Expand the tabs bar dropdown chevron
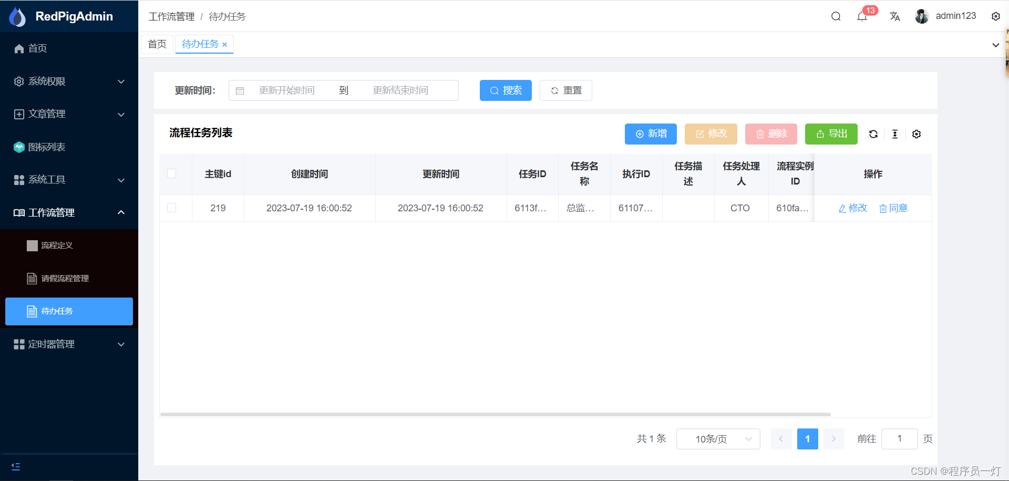1009x481 pixels. coord(995,45)
